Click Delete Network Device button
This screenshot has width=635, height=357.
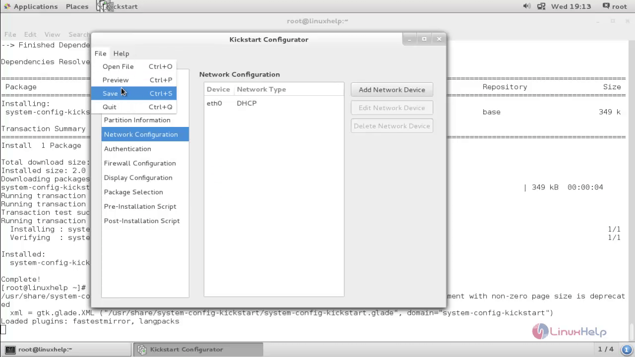coord(392,126)
